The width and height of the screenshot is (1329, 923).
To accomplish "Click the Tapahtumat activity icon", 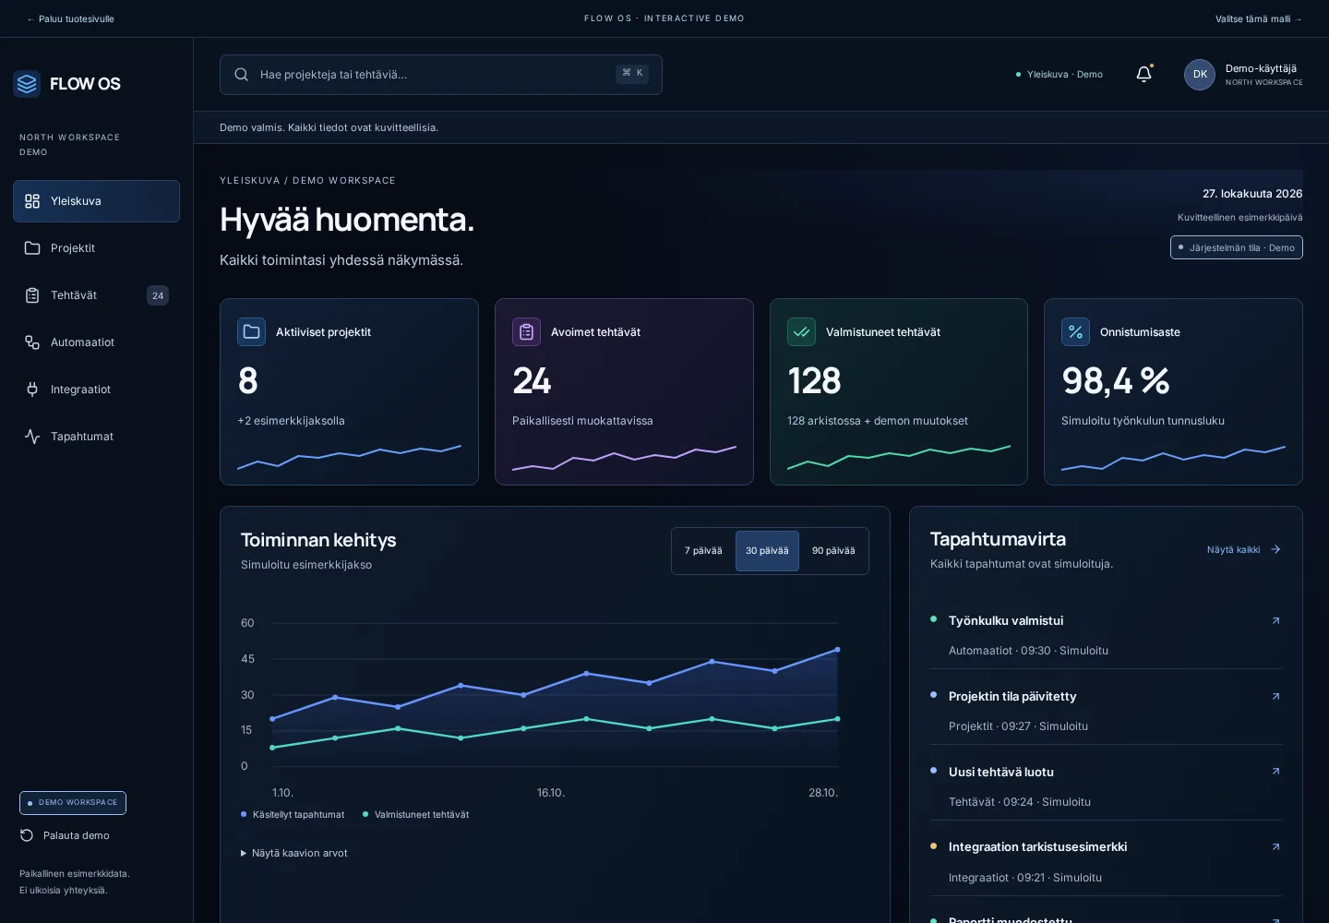I will [32, 437].
